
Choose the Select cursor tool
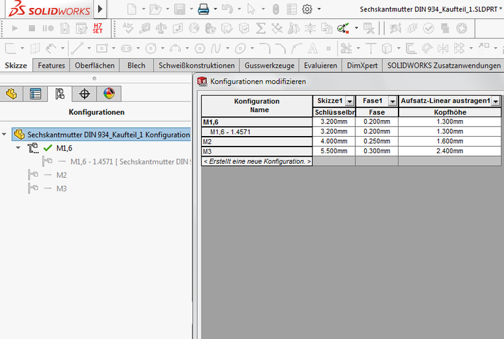click(251, 9)
